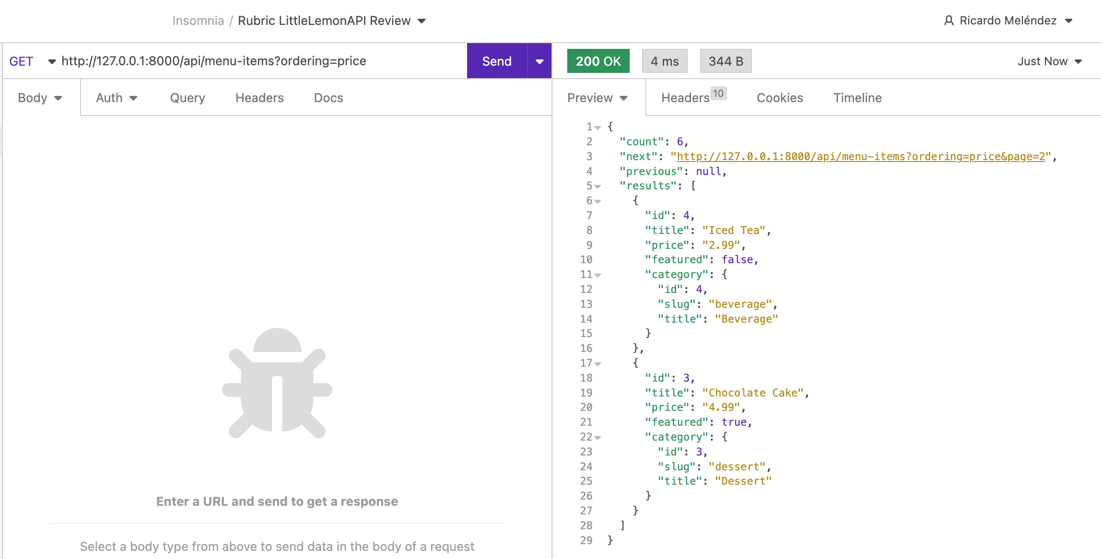This screenshot has height=559, width=1101.
Task: Switch to the Query tab
Action: (187, 98)
